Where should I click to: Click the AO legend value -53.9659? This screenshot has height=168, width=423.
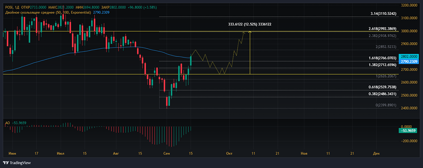[19, 123]
